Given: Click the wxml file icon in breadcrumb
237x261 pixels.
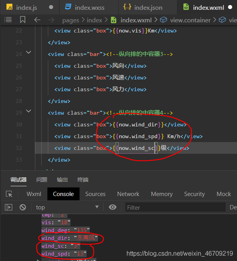Looking at the screenshot, I should pos(114,20).
